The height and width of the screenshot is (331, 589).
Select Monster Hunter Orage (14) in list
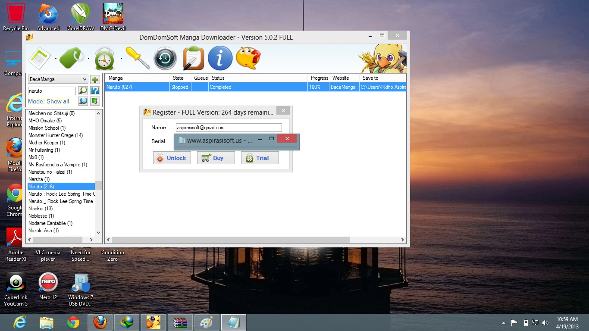[61, 135]
